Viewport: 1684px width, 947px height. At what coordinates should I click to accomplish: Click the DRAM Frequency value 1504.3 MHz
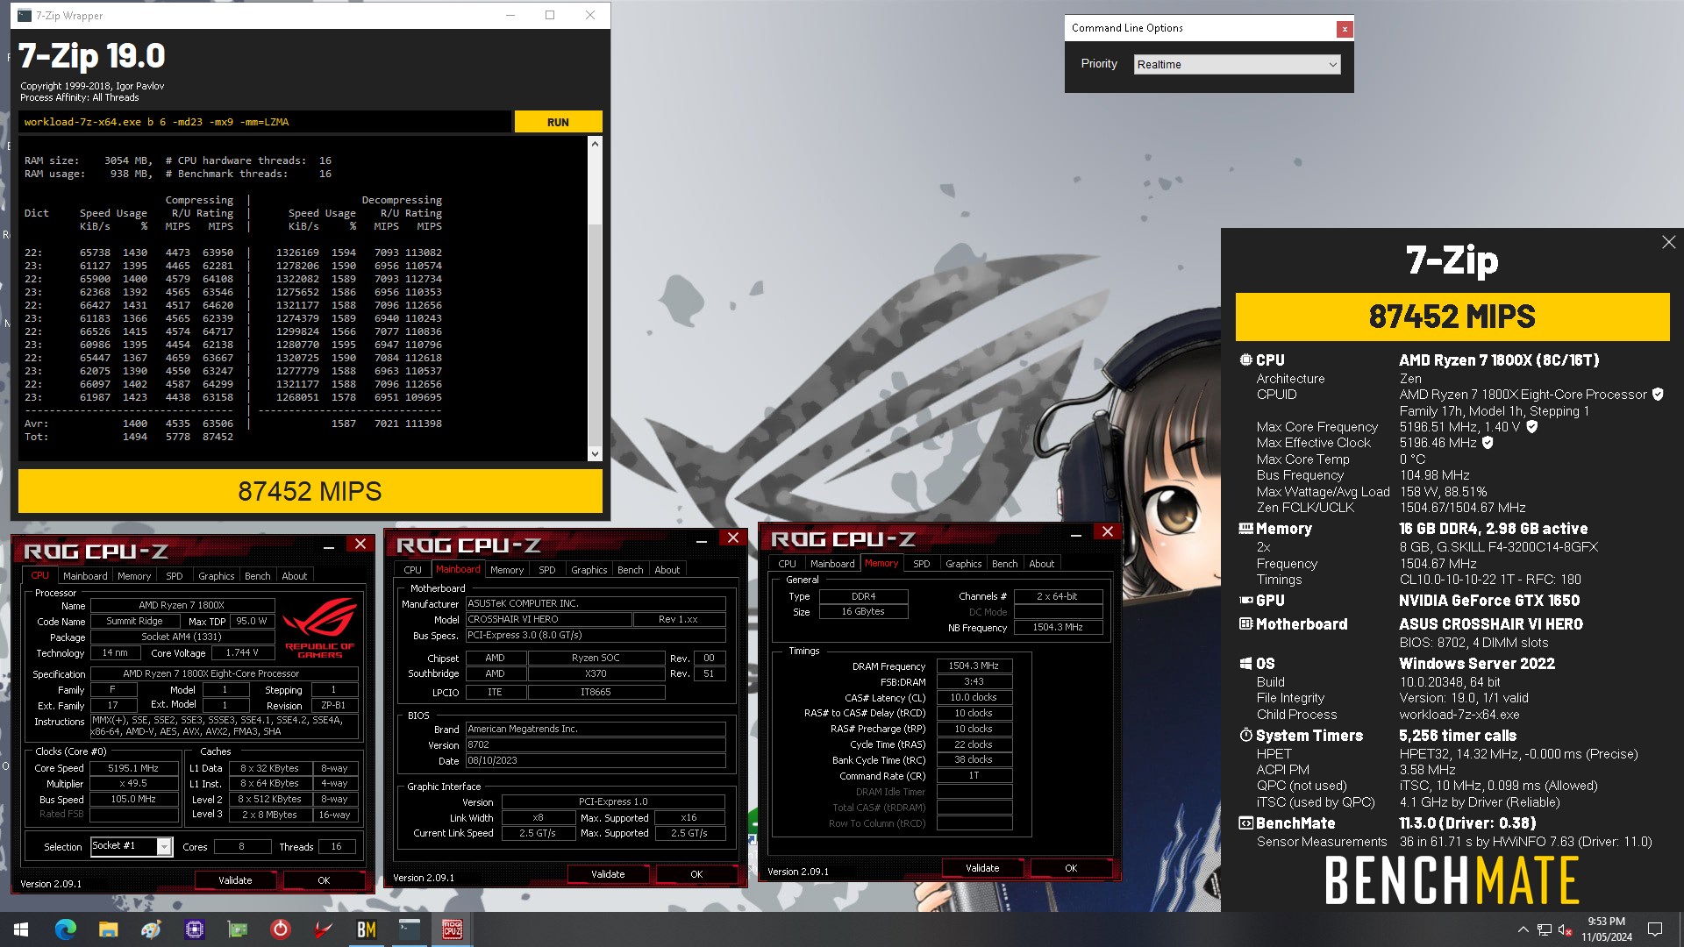click(974, 666)
